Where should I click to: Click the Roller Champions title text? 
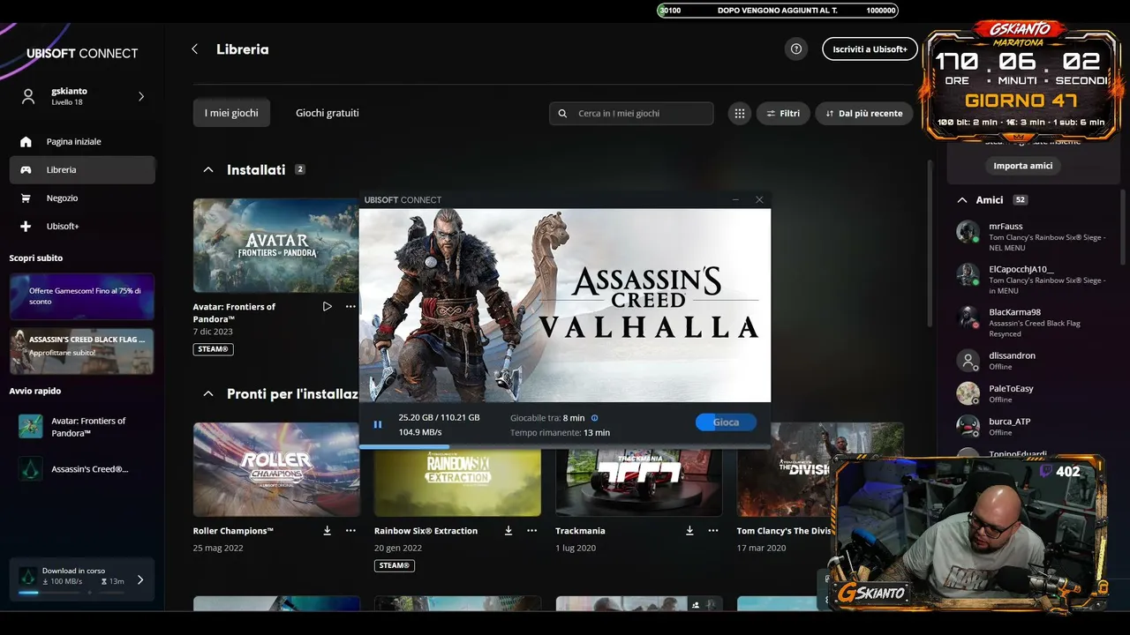click(x=233, y=531)
